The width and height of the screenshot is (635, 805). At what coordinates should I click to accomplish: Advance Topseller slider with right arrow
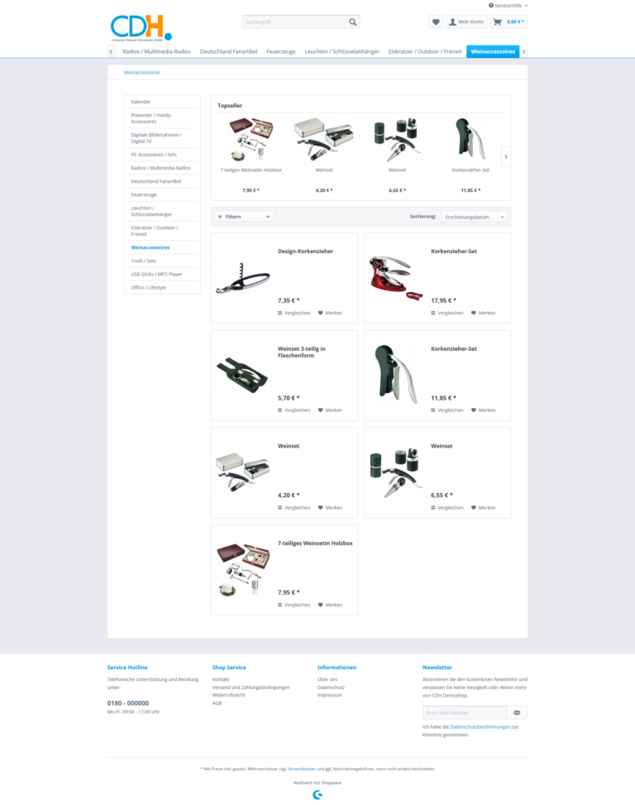(505, 156)
